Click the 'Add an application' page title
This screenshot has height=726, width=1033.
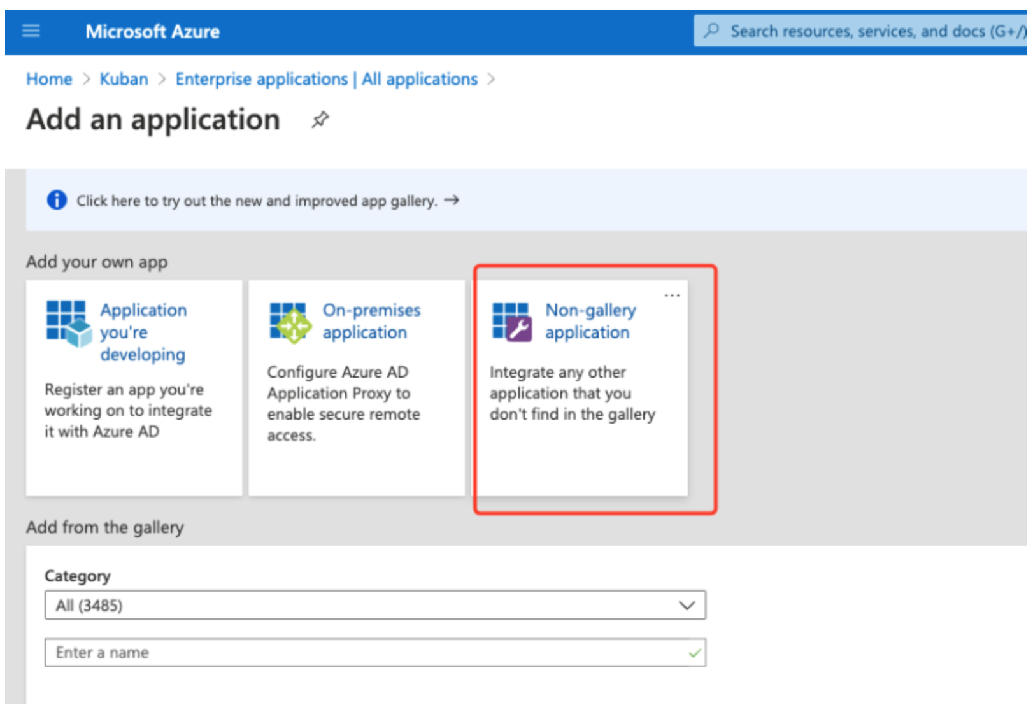pyautogui.click(x=153, y=120)
